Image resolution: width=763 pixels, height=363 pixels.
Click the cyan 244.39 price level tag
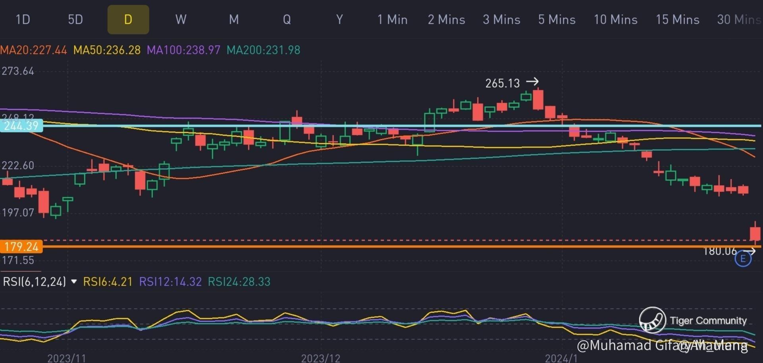point(21,126)
